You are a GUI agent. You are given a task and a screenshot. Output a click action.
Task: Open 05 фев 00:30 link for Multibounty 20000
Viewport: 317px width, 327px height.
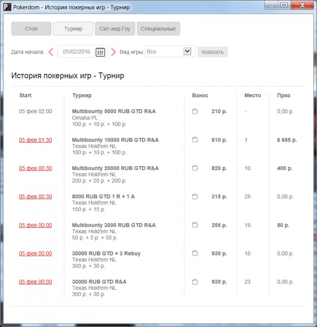point(35,168)
